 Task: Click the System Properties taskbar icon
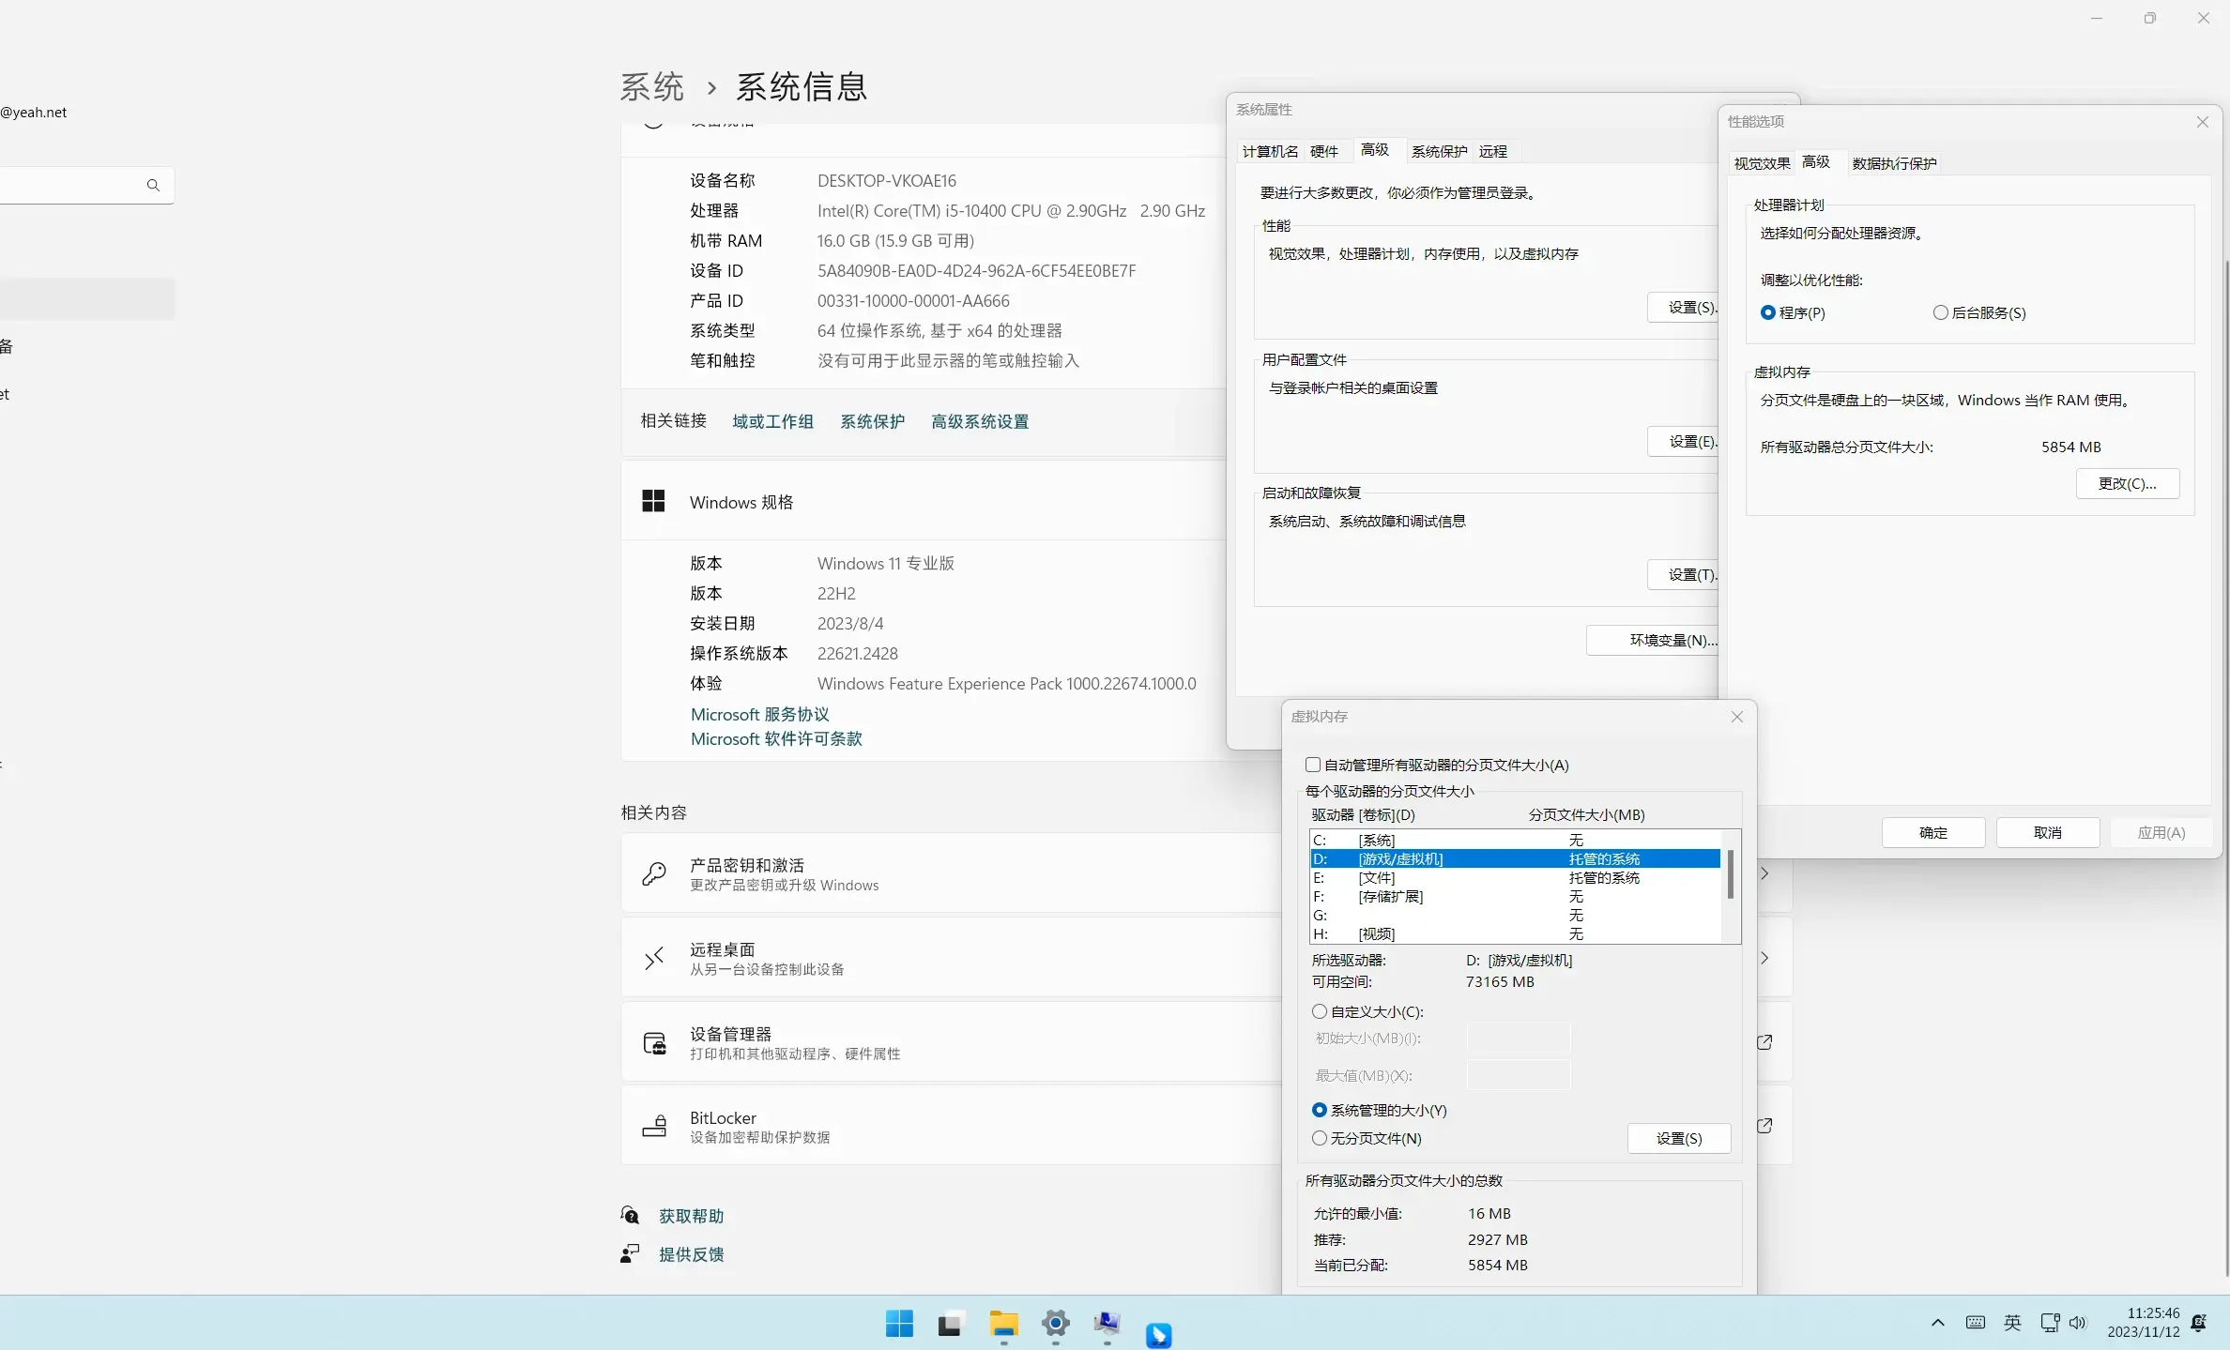tap(1107, 1324)
